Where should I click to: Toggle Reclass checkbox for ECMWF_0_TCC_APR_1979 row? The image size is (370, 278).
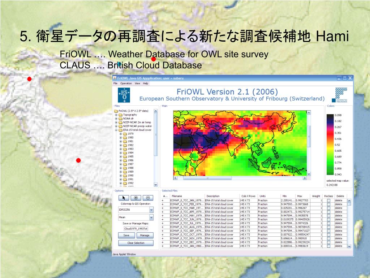pos(328,212)
